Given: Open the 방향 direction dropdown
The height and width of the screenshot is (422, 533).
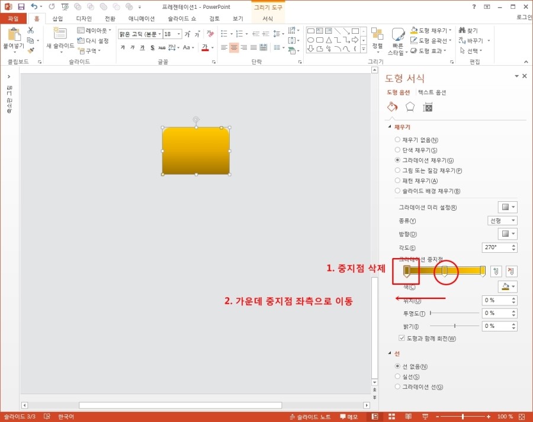Looking at the screenshot, I should coord(508,234).
